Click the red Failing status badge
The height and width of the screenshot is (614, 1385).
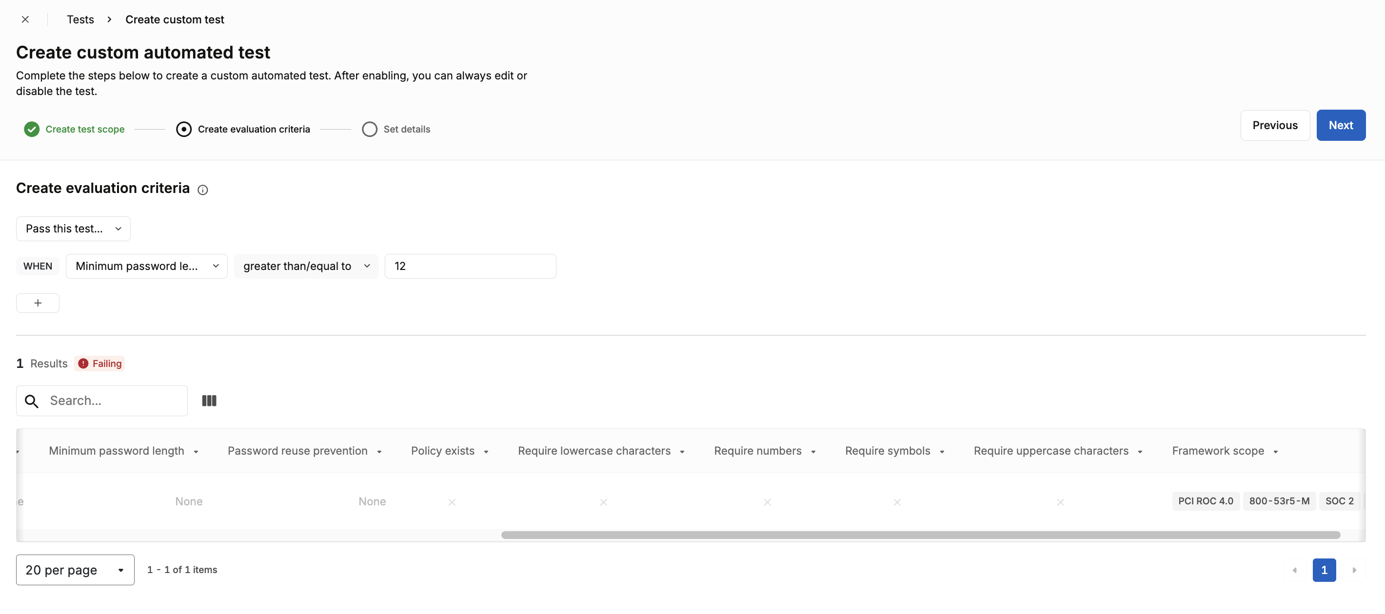100,364
